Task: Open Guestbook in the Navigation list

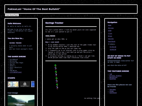Action: pos(111,41)
